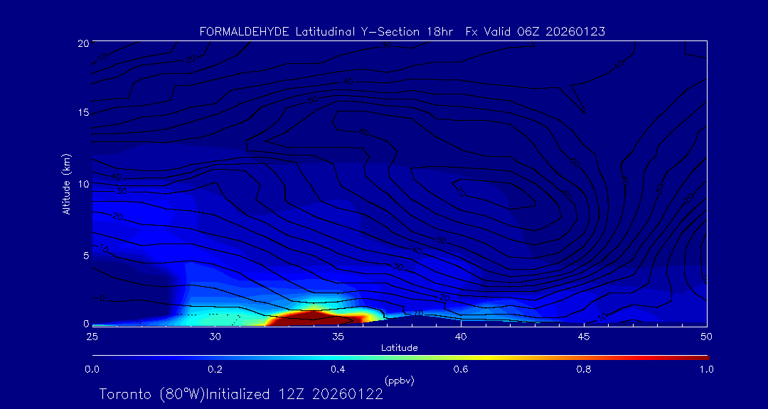Click the colorbar's 0.8 tick label

[x=584, y=369]
